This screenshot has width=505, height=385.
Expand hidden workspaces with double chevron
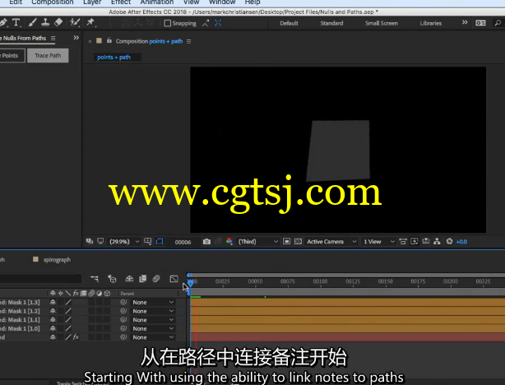465,22
